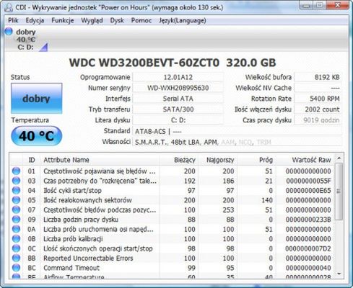
Task: Select the disk status orb above C: D:
Action: 9,31
